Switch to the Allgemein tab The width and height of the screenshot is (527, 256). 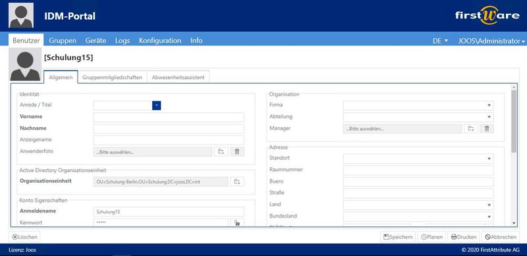[61, 77]
